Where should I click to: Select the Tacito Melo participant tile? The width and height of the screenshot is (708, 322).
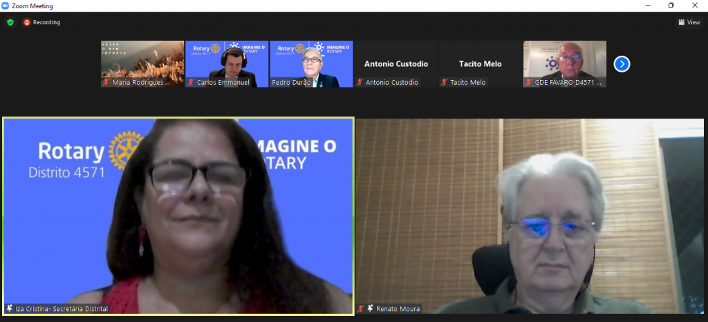click(480, 62)
